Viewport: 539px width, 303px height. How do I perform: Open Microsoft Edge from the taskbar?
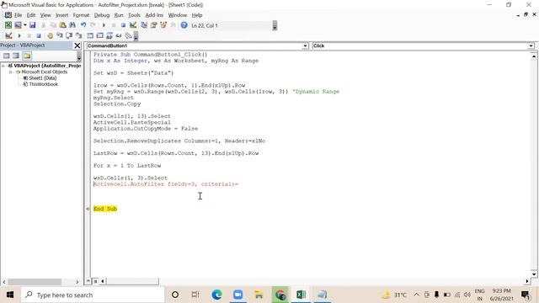[x=216, y=295]
